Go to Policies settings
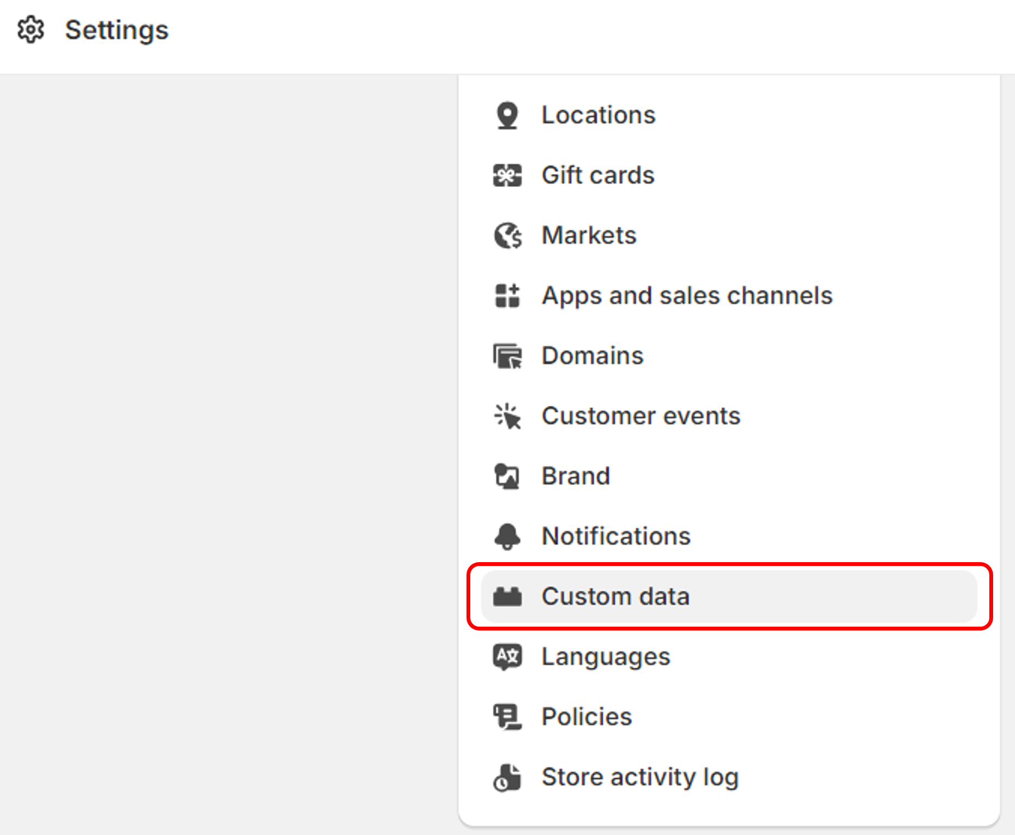The height and width of the screenshot is (835, 1015). [x=729, y=717]
